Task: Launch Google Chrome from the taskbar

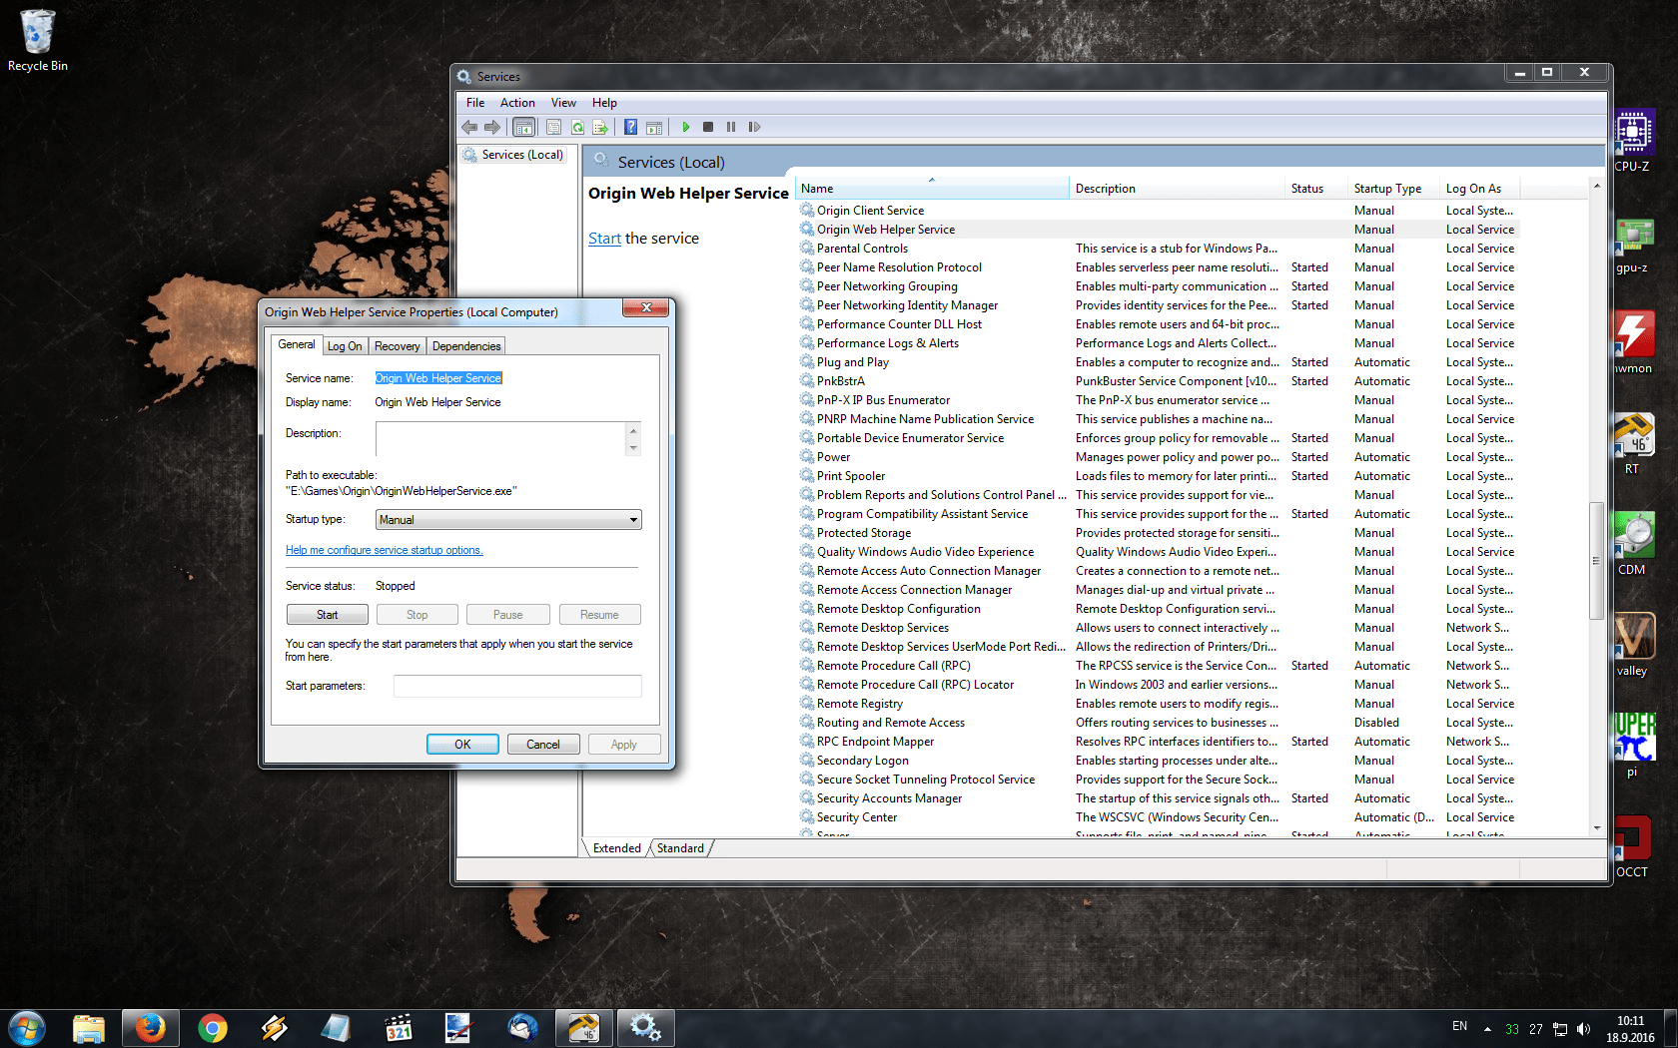Action: 213,1028
